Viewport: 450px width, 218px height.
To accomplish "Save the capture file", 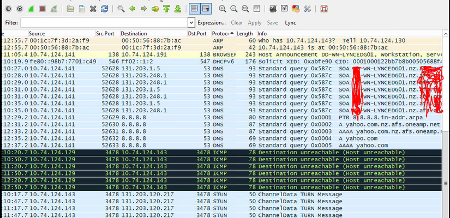I will 81,9.
